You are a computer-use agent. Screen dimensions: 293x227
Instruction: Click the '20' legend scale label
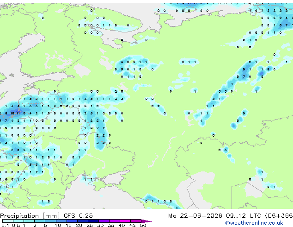(x=79, y=225)
